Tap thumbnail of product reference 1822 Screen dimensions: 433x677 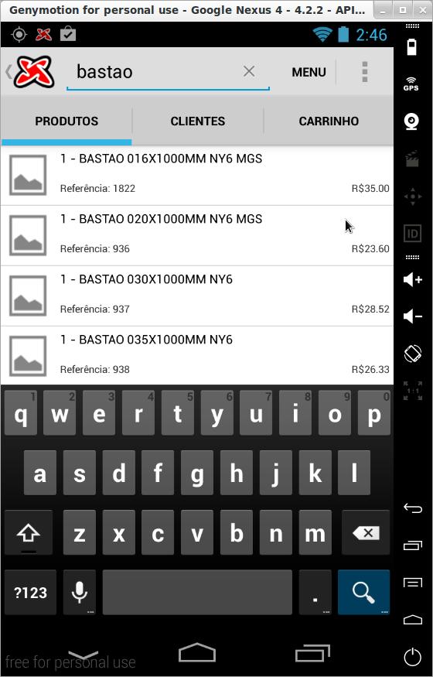pyautogui.click(x=28, y=176)
